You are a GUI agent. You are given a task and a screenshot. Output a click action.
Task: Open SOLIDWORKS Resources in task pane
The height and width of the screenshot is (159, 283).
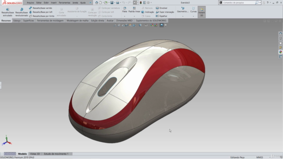280,34
